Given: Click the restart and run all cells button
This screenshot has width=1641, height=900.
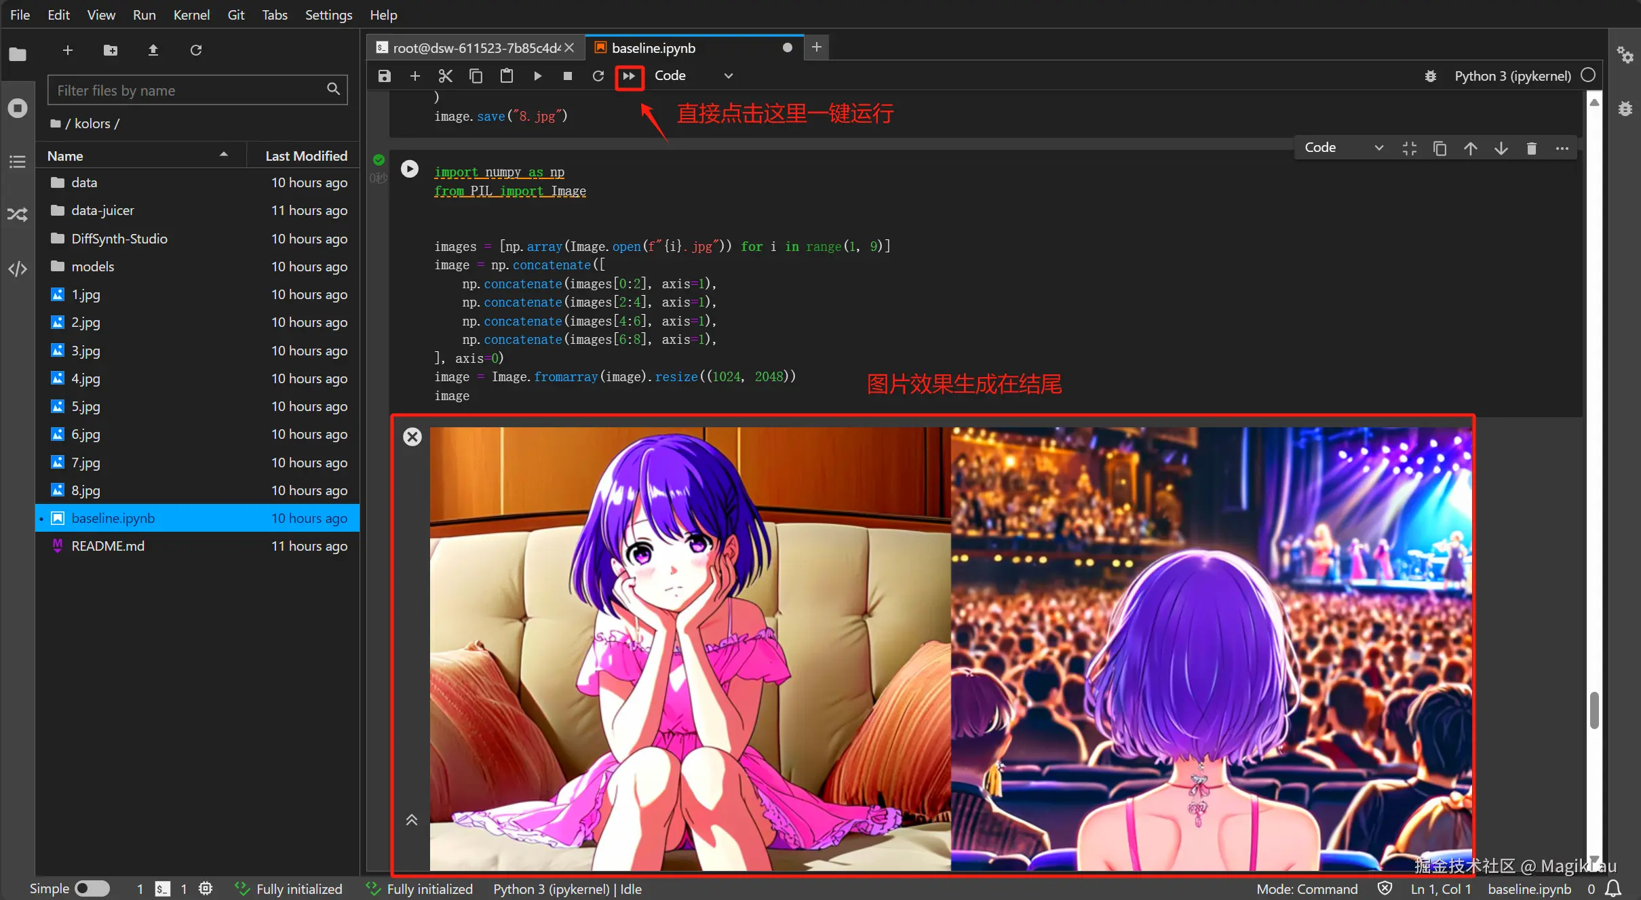Looking at the screenshot, I should [x=629, y=76].
